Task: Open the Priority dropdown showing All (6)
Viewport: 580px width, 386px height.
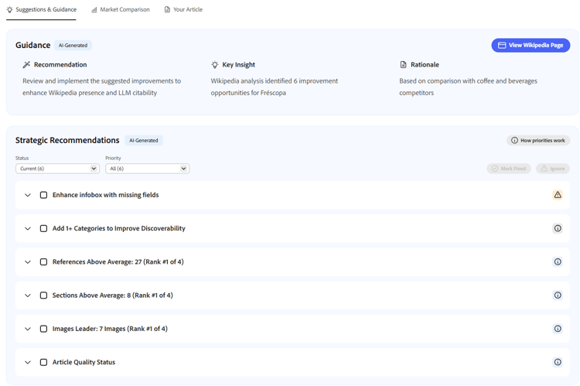Action: tap(147, 169)
